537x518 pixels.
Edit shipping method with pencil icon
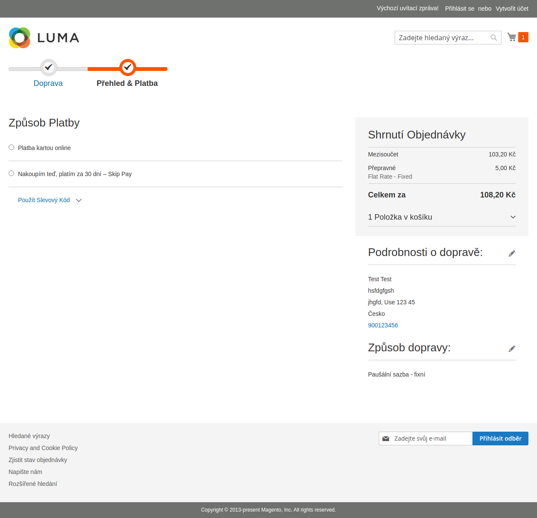coord(511,349)
